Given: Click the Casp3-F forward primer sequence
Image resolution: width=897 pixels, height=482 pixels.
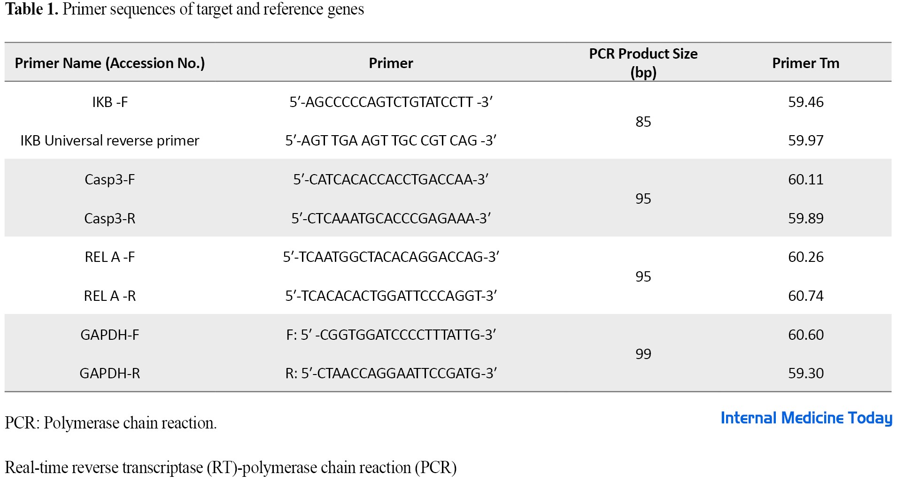Looking at the screenshot, I should click(391, 179).
